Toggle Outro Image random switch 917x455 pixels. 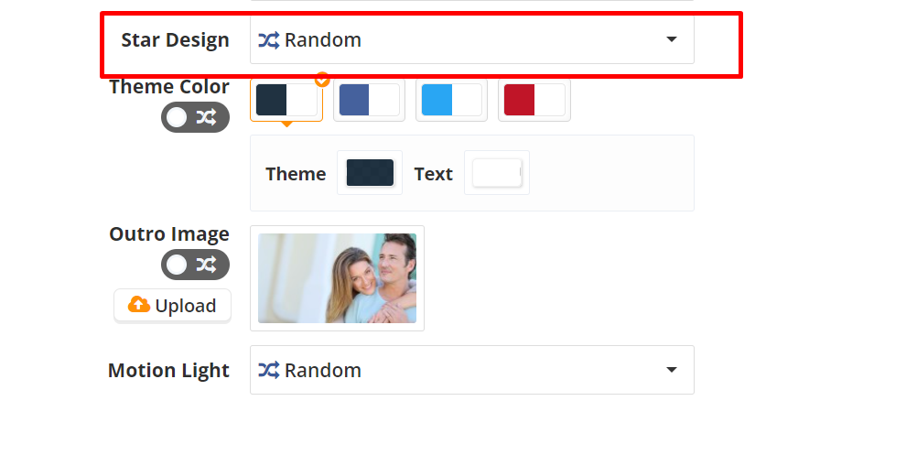click(x=195, y=265)
